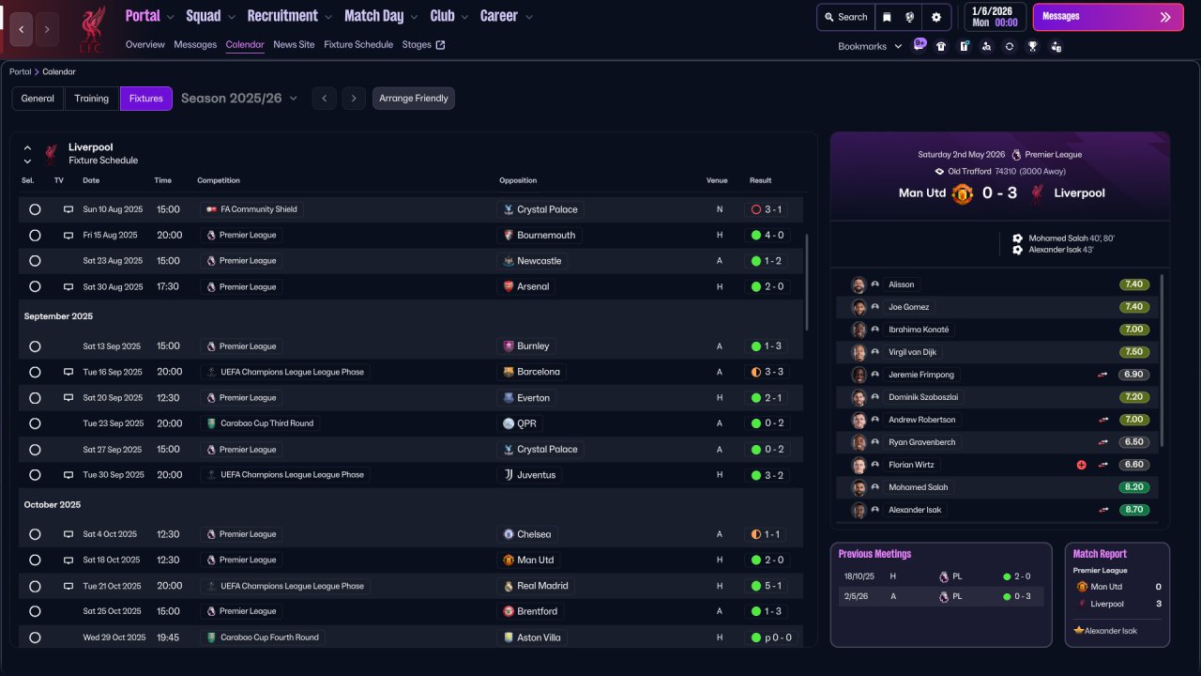Select the radio for the Newcastle fixture
This screenshot has height=676, width=1201.
(35, 261)
